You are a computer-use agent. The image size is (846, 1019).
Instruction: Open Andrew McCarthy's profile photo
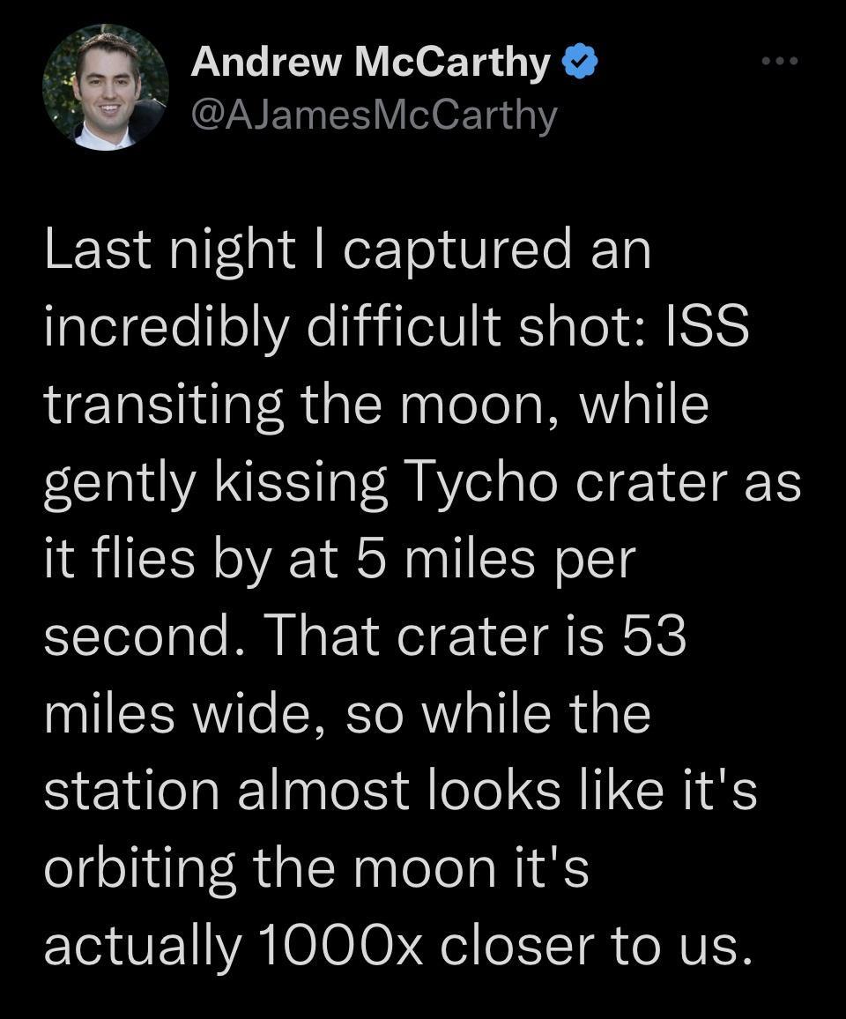tap(106, 87)
